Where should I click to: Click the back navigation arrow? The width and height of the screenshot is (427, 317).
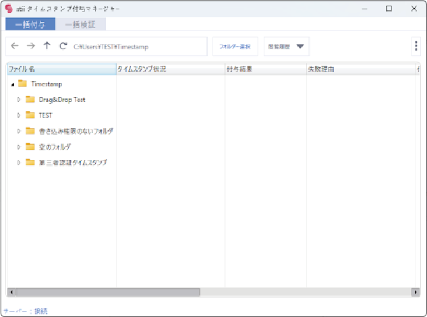(x=15, y=47)
